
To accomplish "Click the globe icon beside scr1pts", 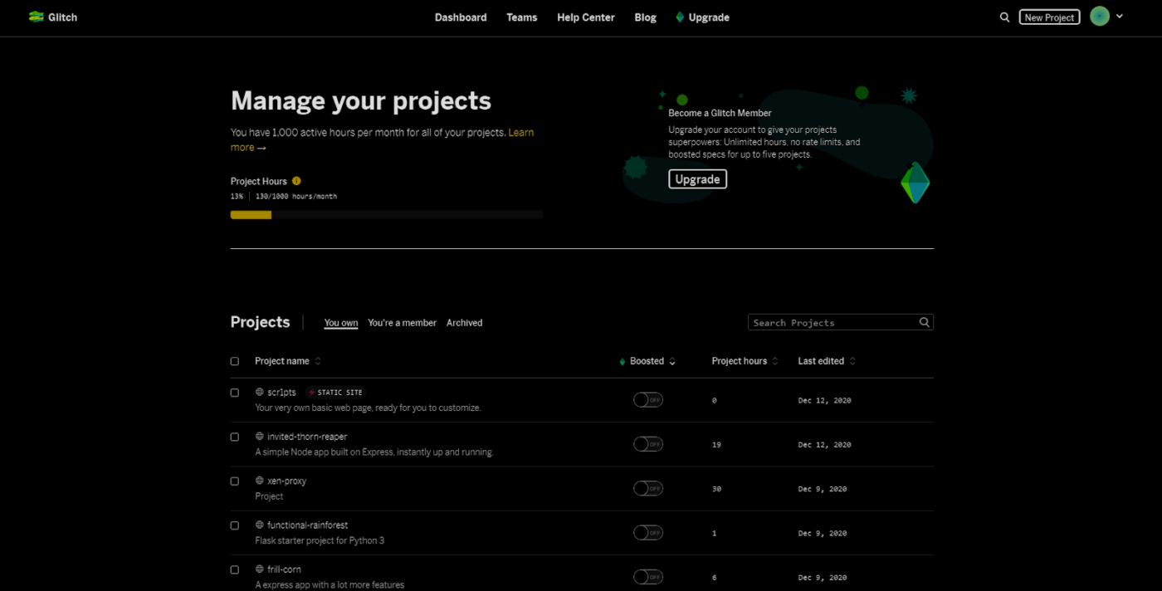I will [260, 392].
